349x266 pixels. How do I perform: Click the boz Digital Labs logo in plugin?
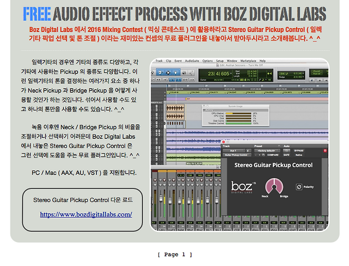pos(243,187)
